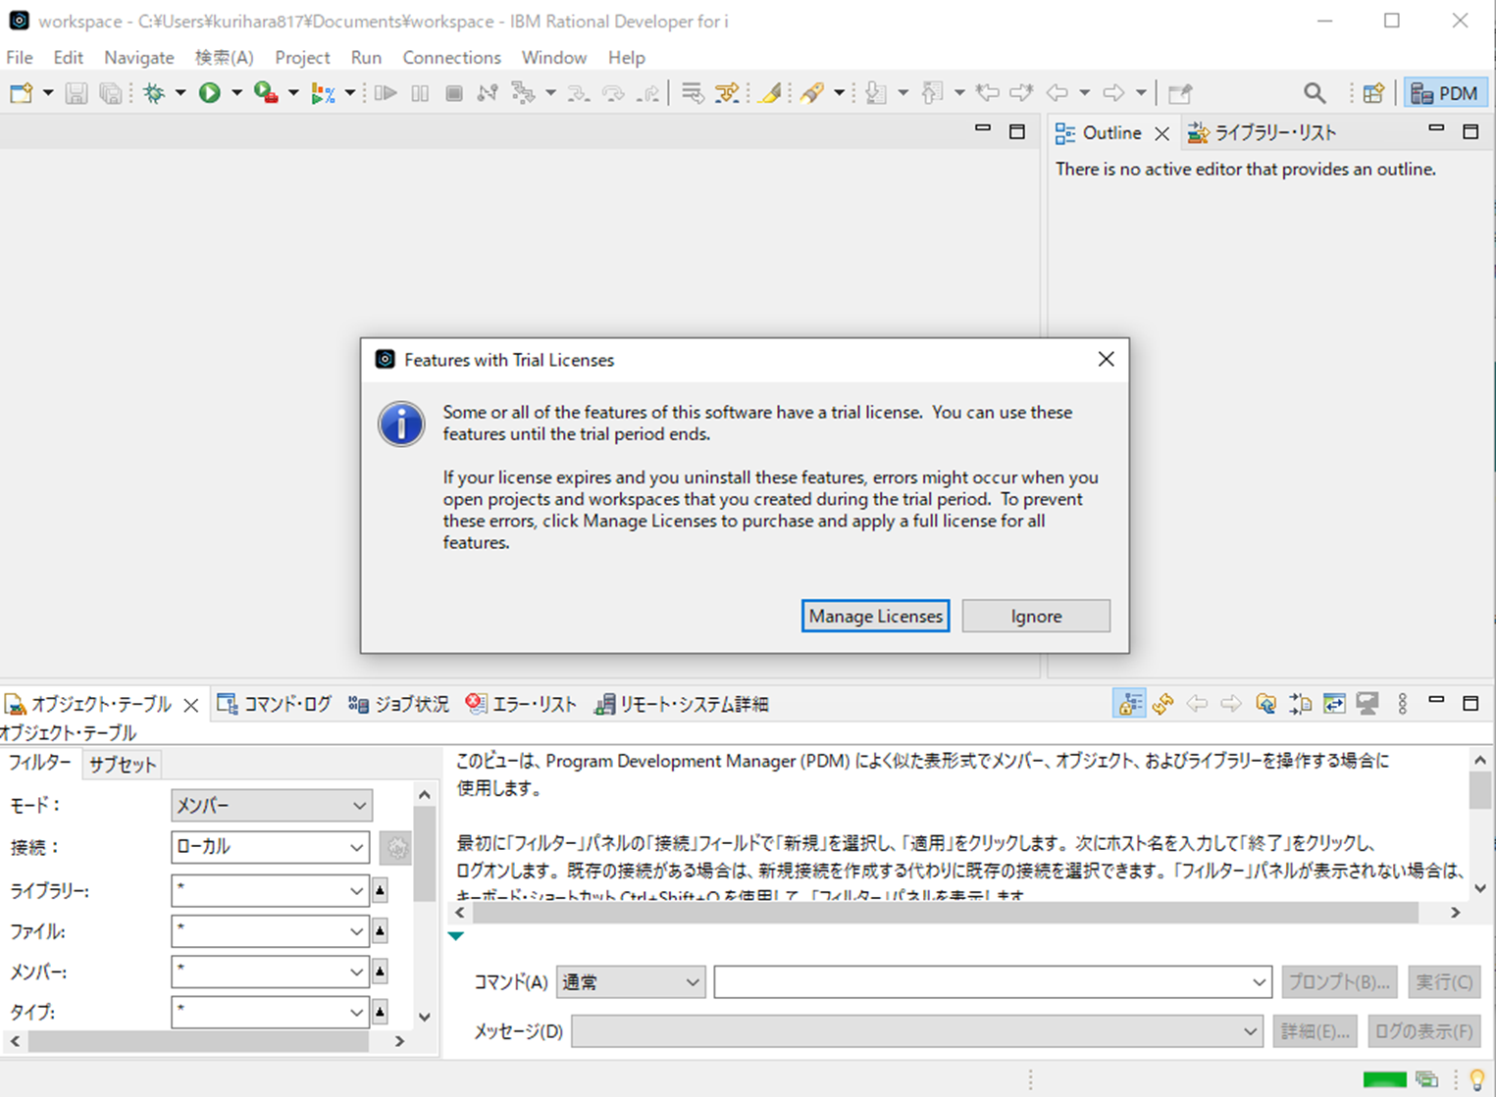Click the Forward navigation arrow in main toolbar
The width and height of the screenshot is (1496, 1097).
pos(1113,93)
